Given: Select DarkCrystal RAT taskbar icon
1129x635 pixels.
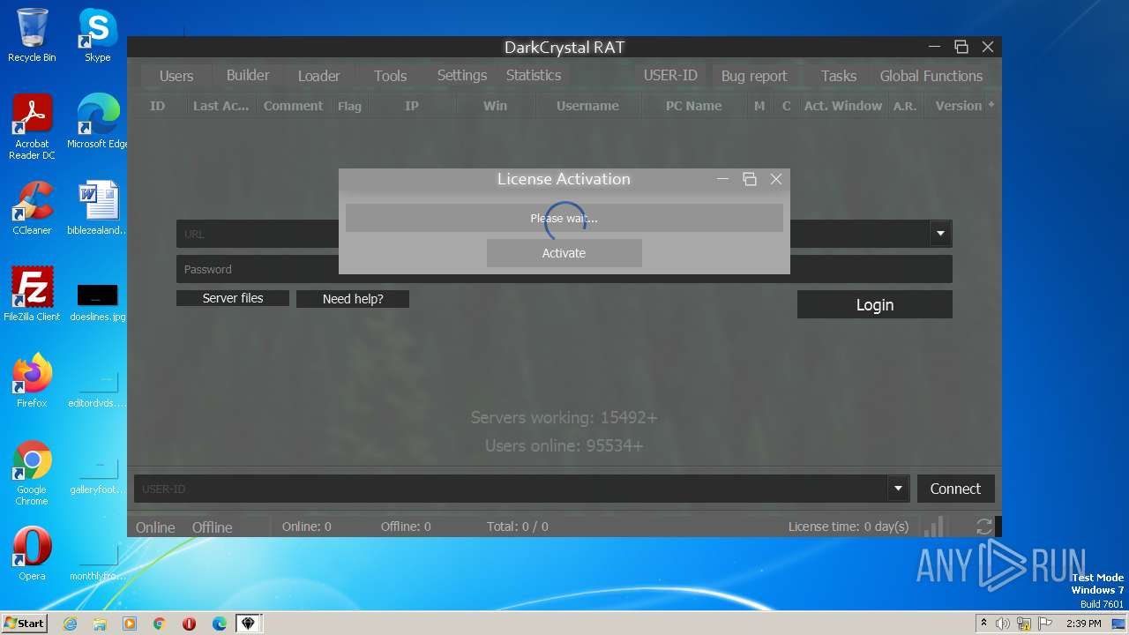Looking at the screenshot, I should [249, 624].
